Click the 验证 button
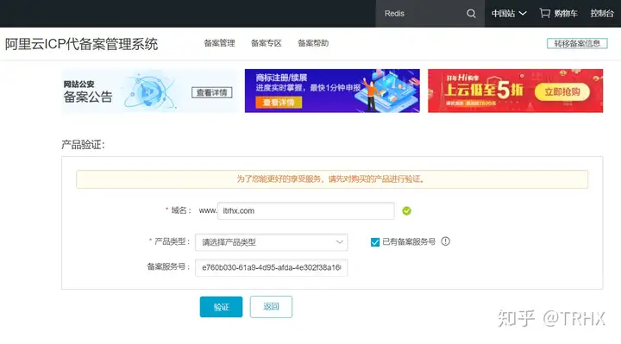The height and width of the screenshot is (344, 621). (x=221, y=307)
